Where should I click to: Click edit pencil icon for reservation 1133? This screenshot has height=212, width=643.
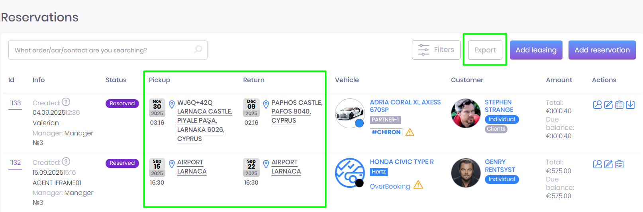(x=608, y=104)
